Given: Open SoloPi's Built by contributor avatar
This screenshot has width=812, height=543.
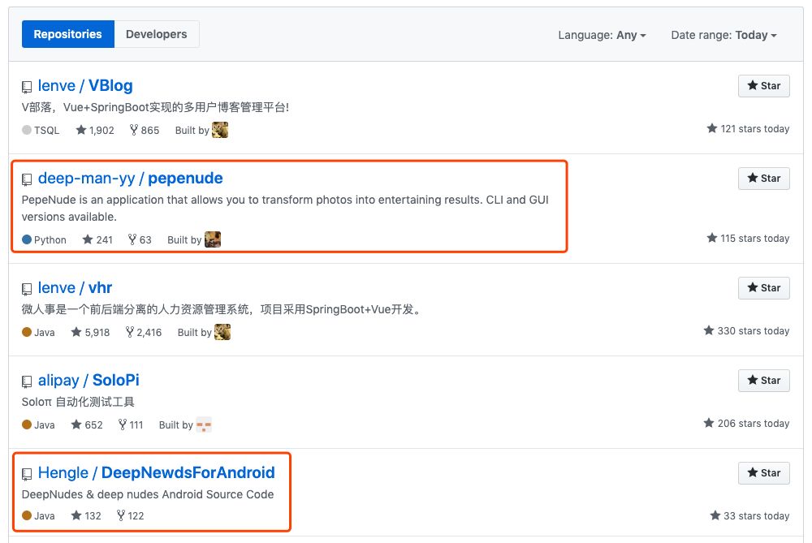Looking at the screenshot, I should 204,425.
